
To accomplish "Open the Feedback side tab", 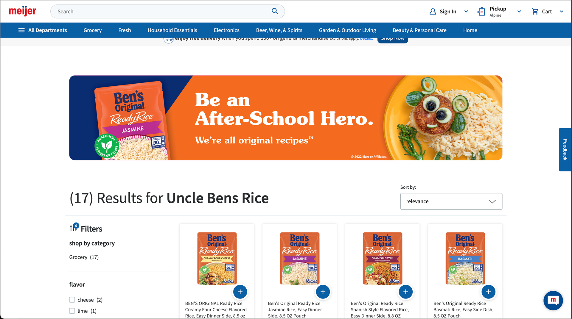I will pyautogui.click(x=565, y=150).
